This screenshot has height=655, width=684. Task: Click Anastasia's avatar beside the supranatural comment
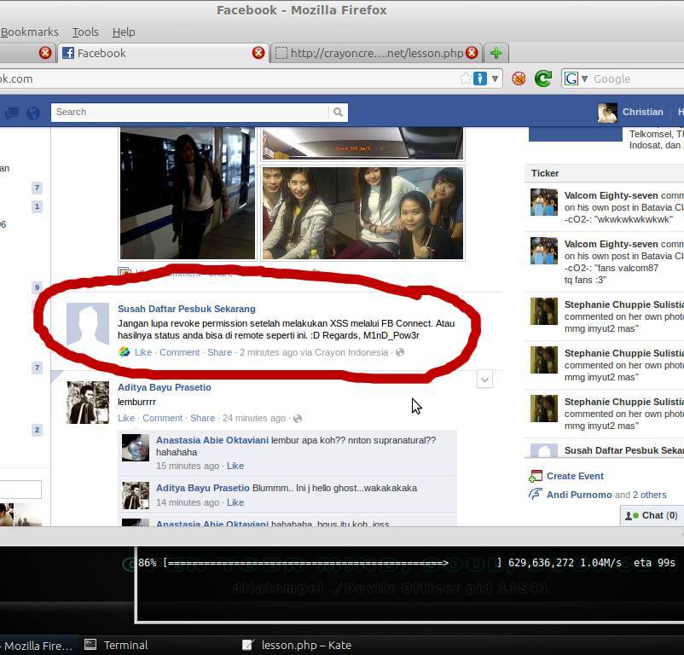point(136,448)
